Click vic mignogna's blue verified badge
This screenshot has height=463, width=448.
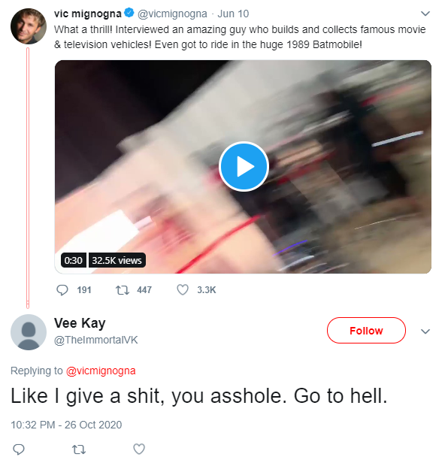[x=129, y=13]
